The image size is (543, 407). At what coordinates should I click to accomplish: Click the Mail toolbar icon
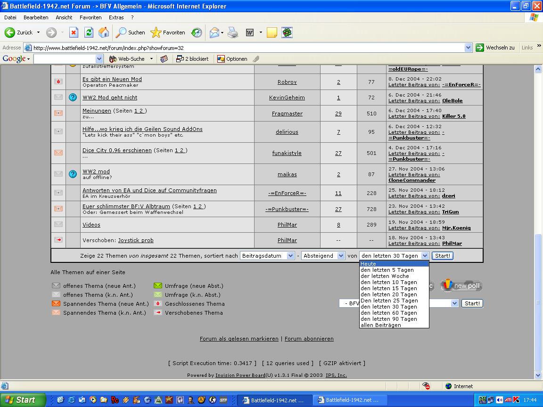(x=214, y=33)
